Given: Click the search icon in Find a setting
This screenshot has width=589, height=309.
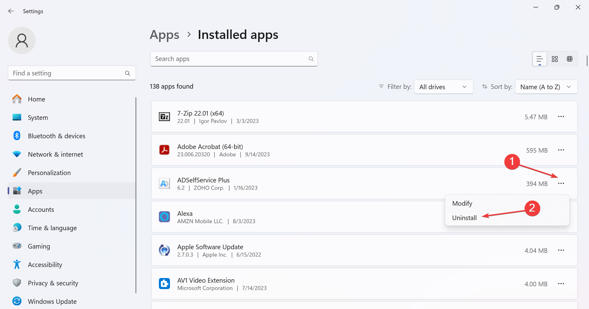Looking at the screenshot, I should point(128,73).
